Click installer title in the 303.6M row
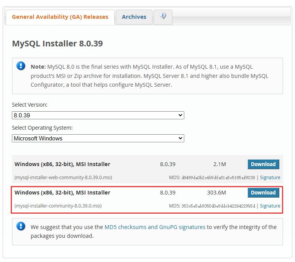The height and width of the screenshot is (262, 295). click(62, 193)
